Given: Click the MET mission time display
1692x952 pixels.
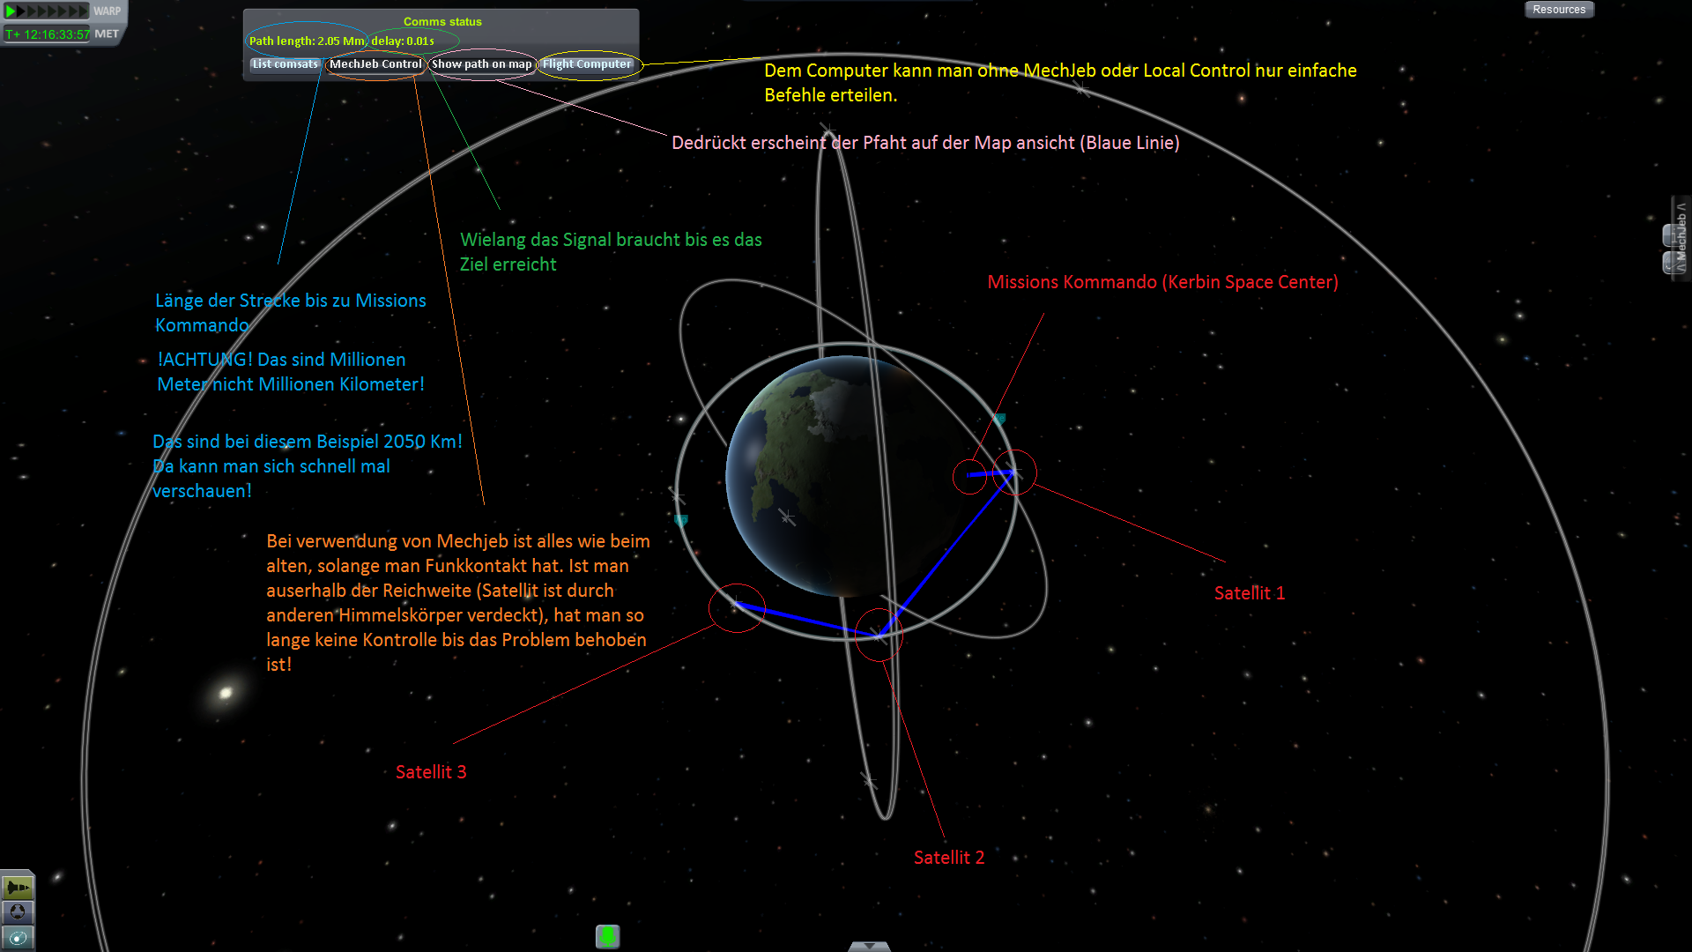Looking at the screenshot, I should coord(48,34).
